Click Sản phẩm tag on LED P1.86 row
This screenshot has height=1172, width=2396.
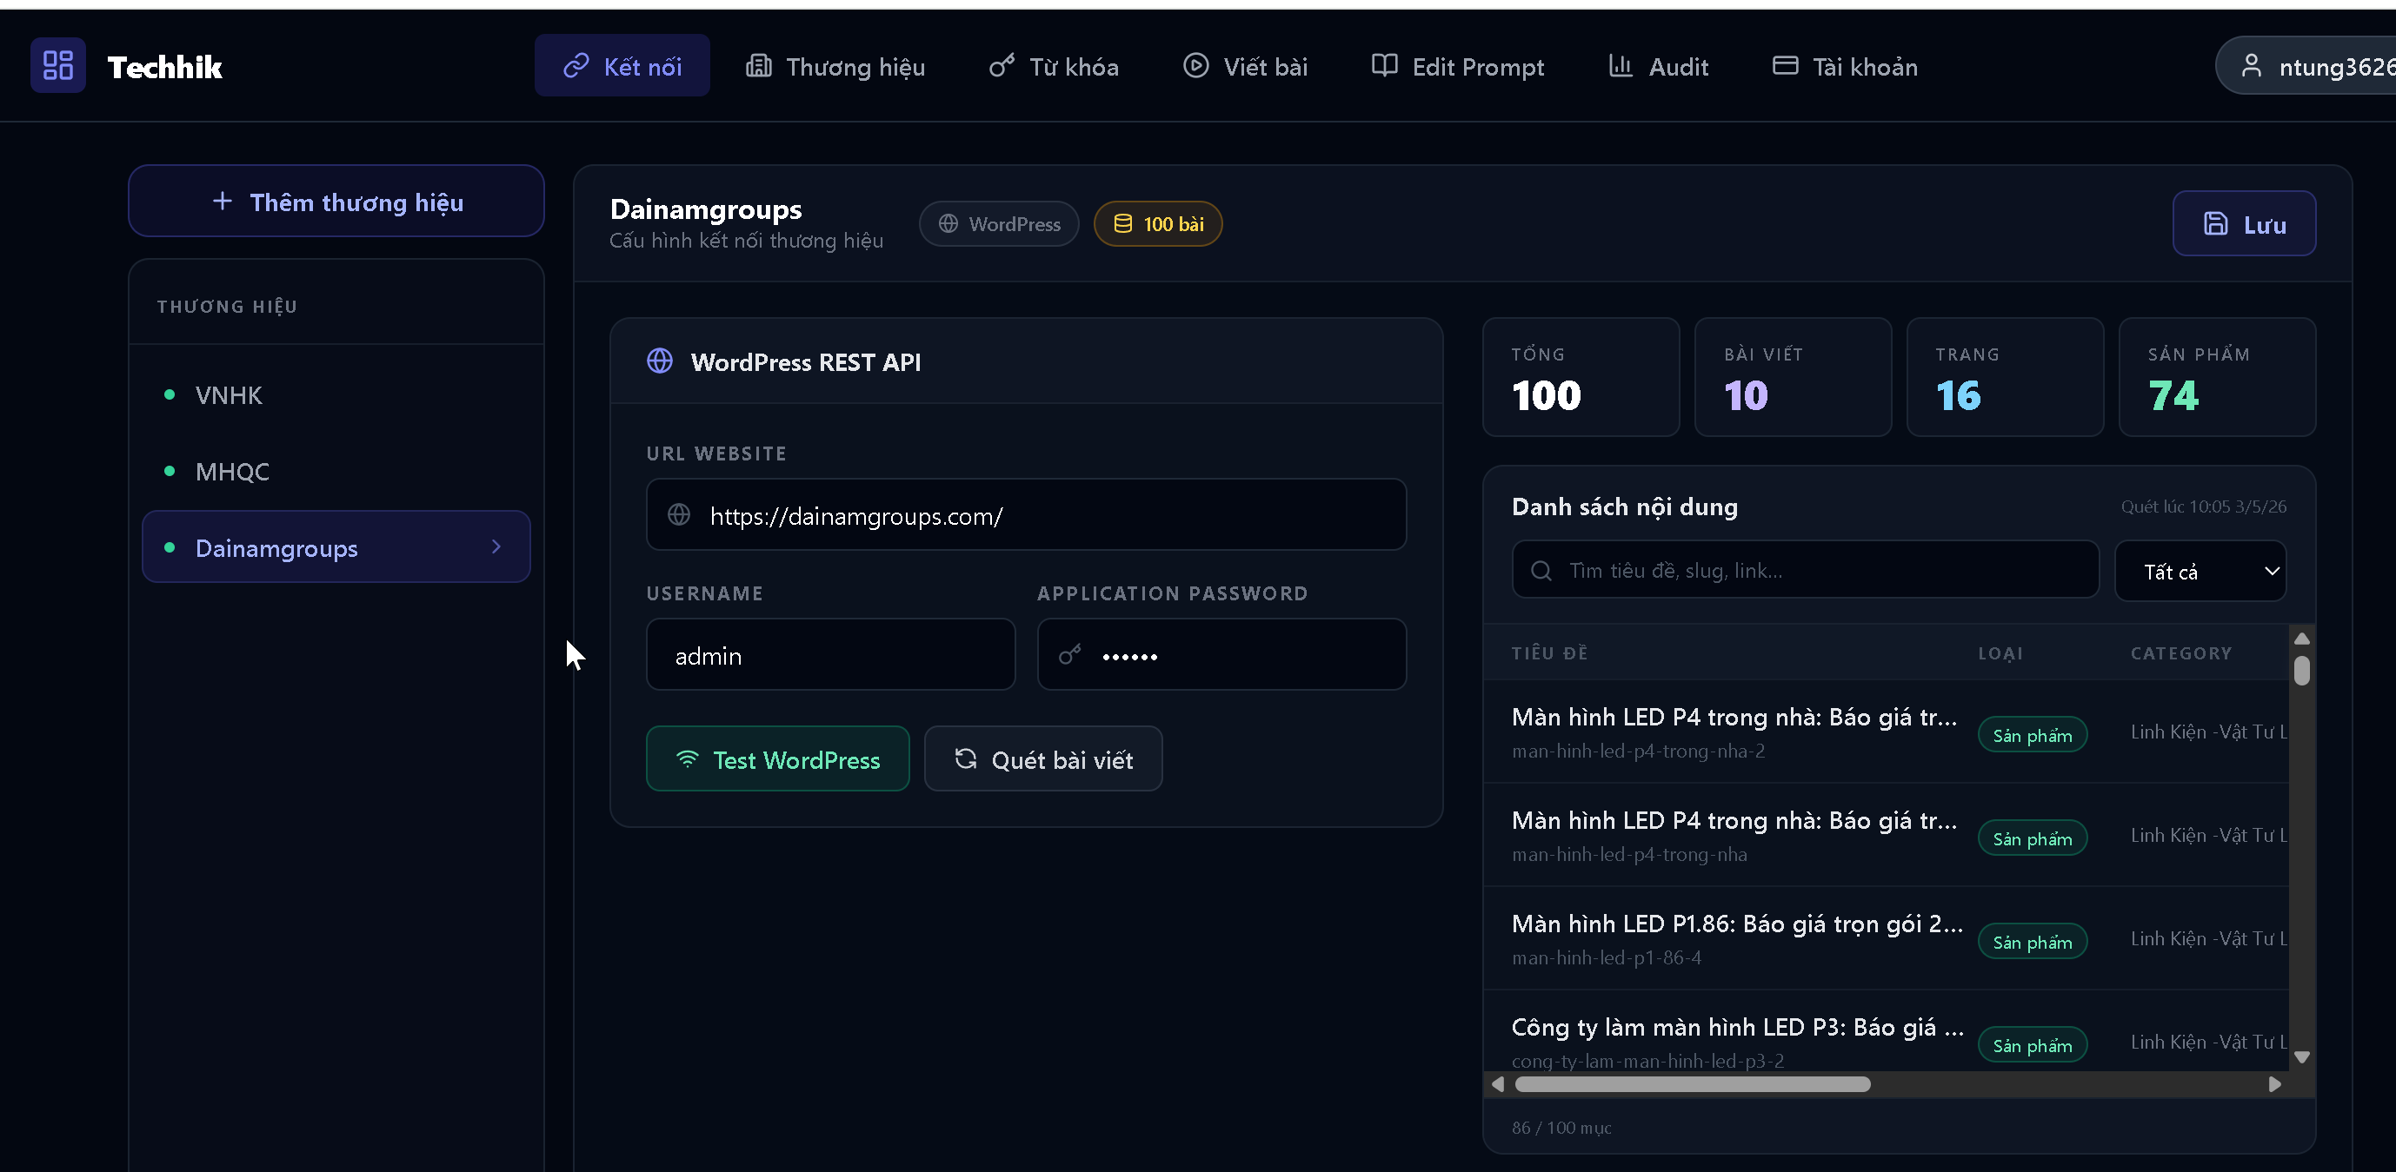click(2033, 942)
